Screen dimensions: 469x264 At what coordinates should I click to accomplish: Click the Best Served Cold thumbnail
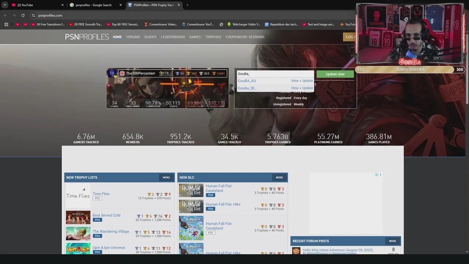tap(78, 217)
